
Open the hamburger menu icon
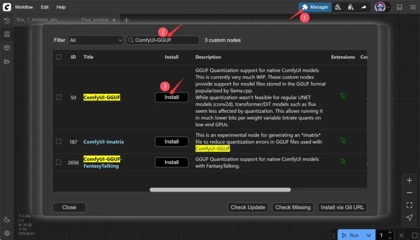(413, 7)
